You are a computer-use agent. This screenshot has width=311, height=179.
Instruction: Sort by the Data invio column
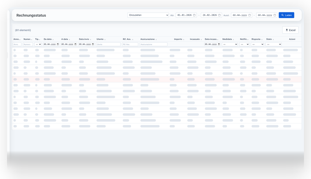click(x=85, y=39)
